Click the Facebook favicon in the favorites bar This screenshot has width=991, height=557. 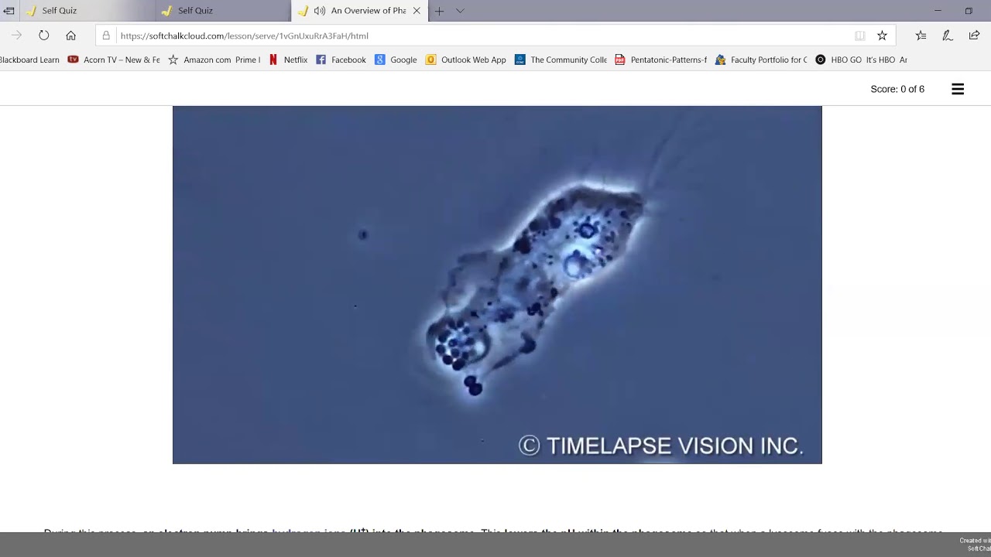(321, 60)
